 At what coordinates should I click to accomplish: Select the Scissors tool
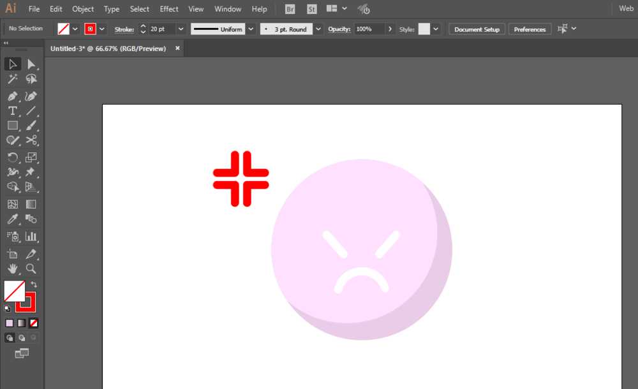[x=31, y=140]
